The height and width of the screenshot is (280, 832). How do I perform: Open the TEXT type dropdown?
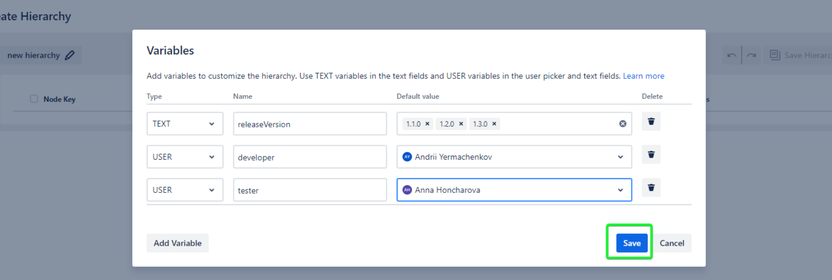coord(184,124)
